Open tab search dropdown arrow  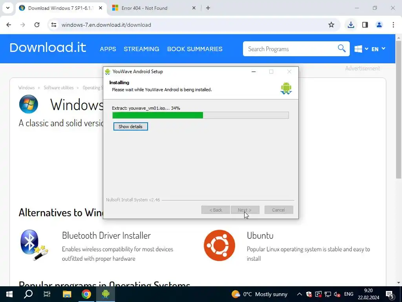pyautogui.click(x=8, y=8)
